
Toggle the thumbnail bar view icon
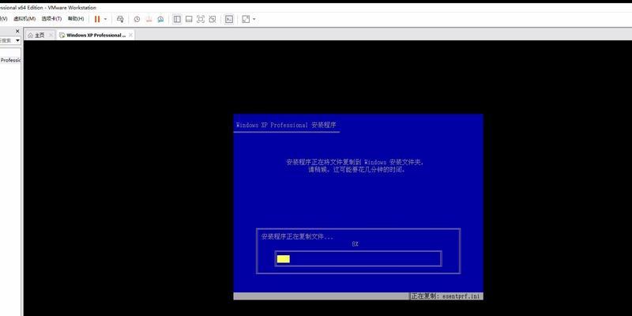coord(189,19)
